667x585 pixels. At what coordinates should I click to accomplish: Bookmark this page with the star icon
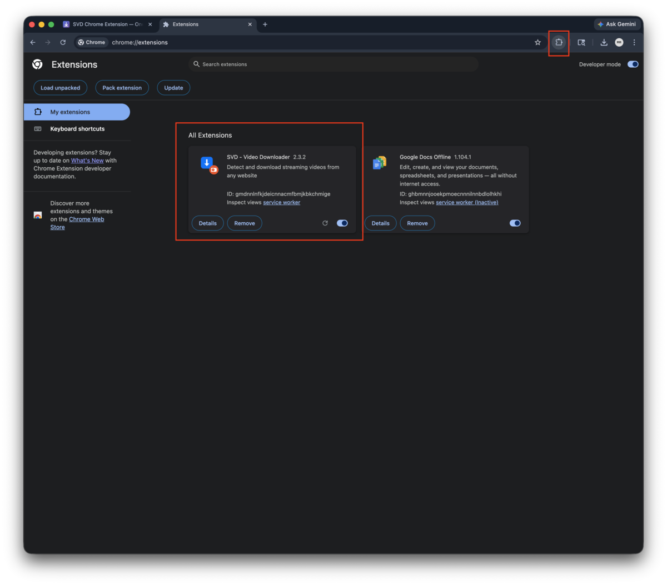pos(537,42)
